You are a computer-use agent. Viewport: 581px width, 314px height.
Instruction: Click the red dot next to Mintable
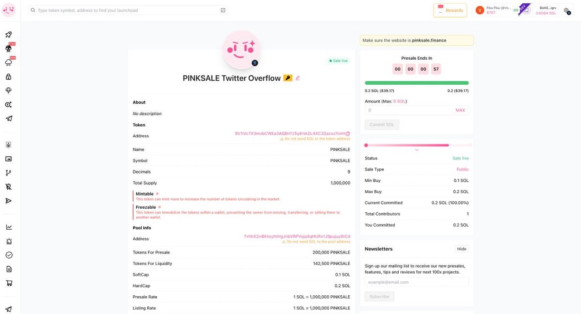(x=157, y=194)
